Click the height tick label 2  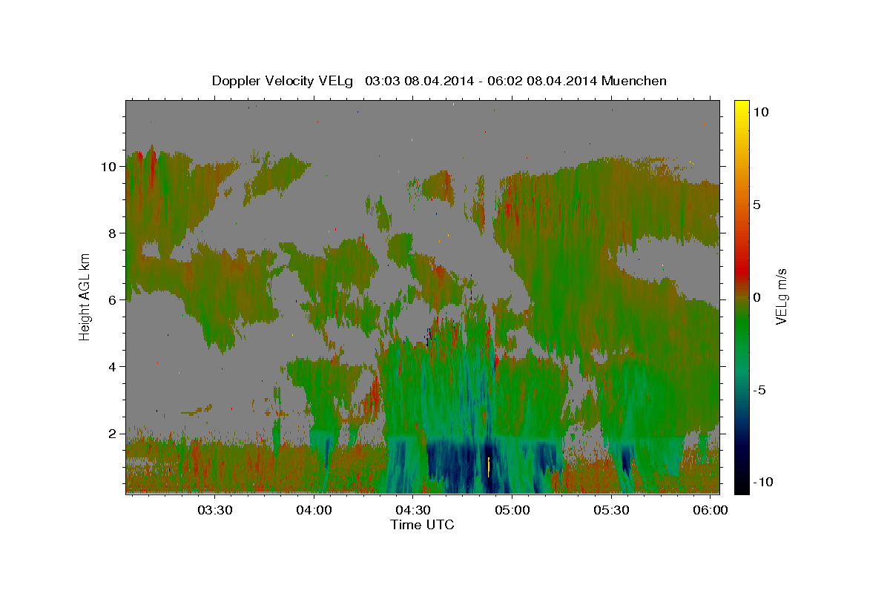click(x=112, y=433)
